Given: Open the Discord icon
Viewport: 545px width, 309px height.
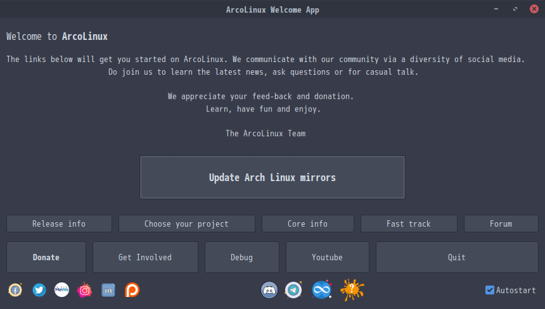Looking at the screenshot, I should click(269, 290).
